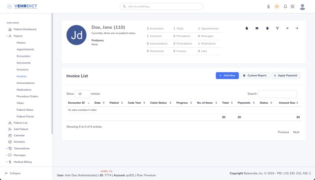Click the drafts: 3 footer link

click(x=106, y=171)
